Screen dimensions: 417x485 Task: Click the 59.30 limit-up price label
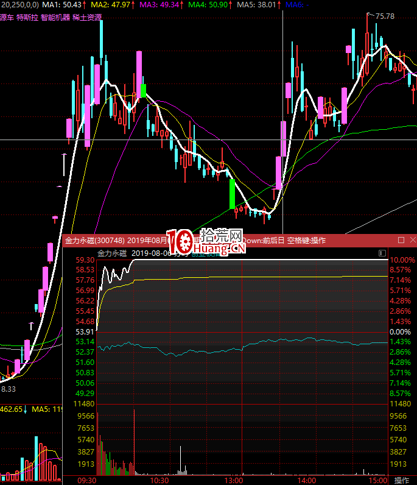(85, 260)
